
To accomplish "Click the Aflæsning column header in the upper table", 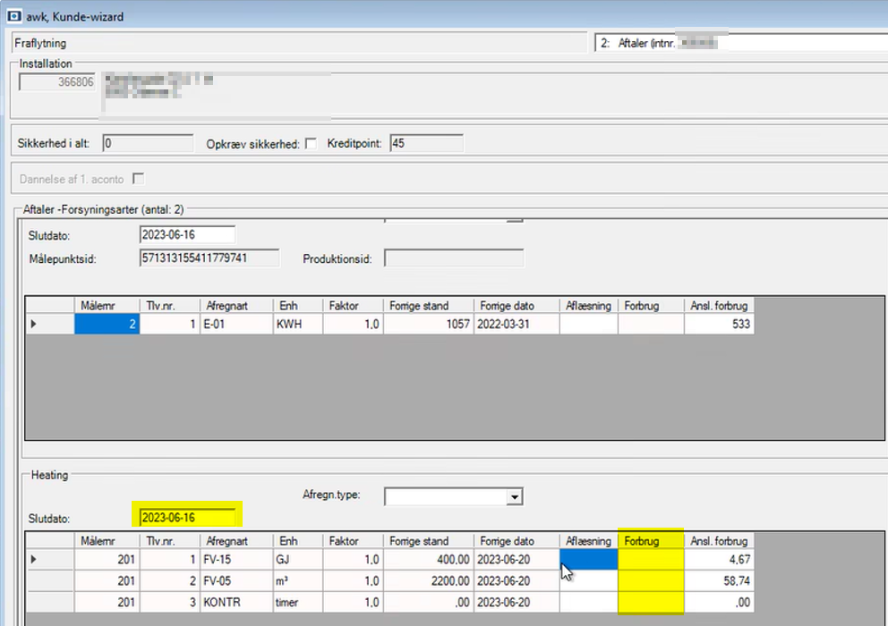I will [x=588, y=306].
